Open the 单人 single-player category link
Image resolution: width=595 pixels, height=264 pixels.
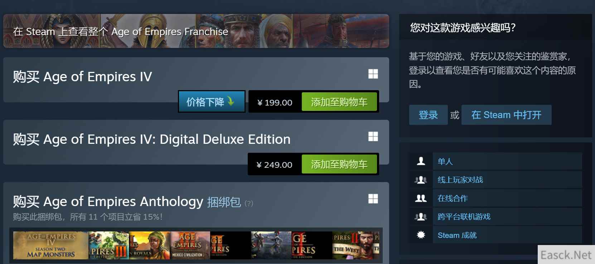[x=445, y=161]
